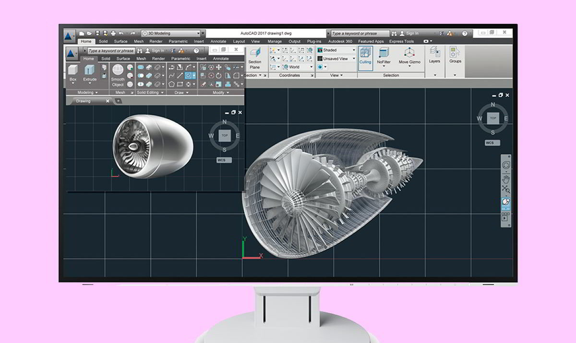Click Sign In in main window title bar
The width and height of the screenshot is (576, 343).
click(412, 34)
